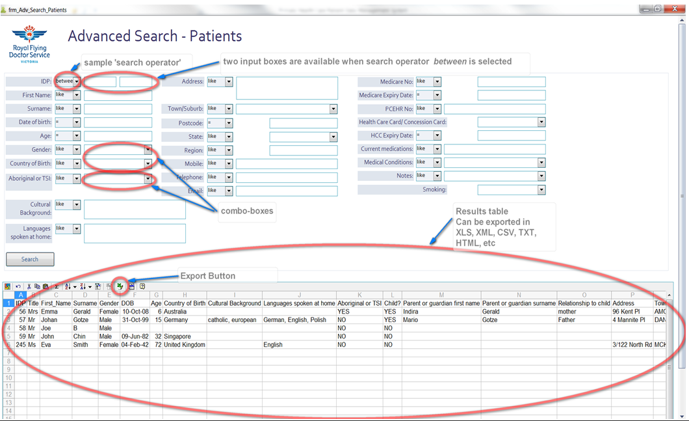Image resolution: width=689 pixels, height=421 pixels.
Task: Expand the Country of Birth combo-box
Action: (148, 163)
